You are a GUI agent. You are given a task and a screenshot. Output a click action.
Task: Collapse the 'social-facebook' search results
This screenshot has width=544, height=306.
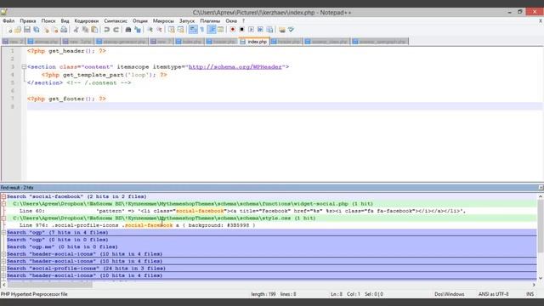click(x=3, y=196)
